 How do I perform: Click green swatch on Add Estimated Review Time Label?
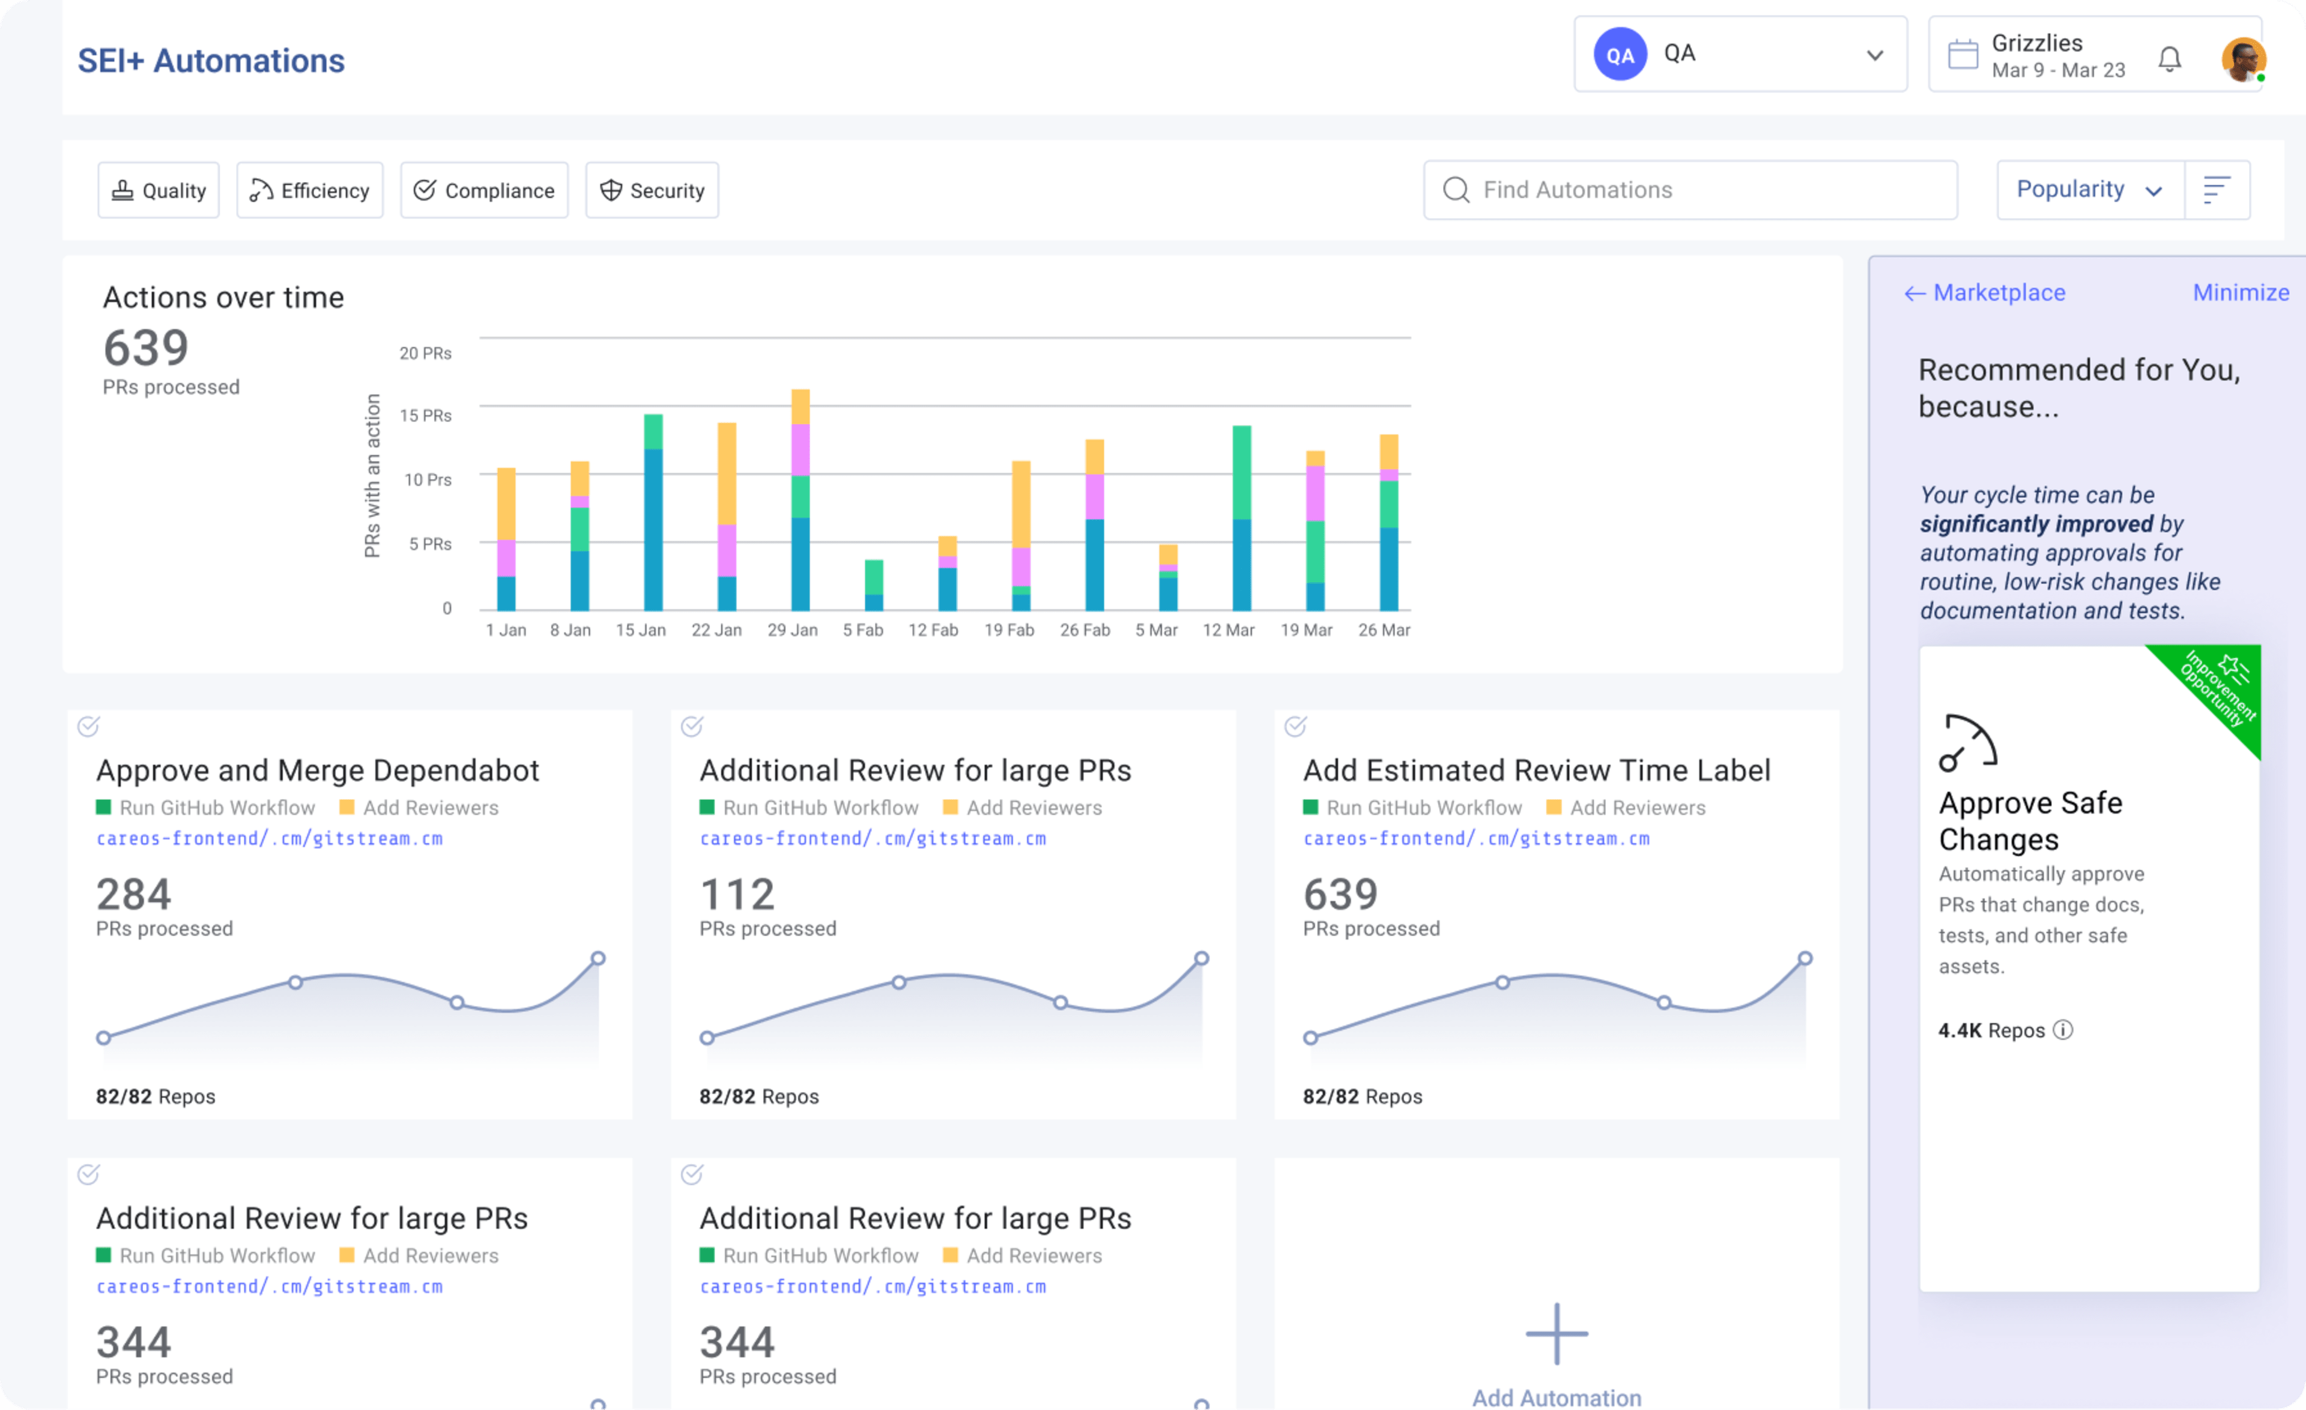(1310, 806)
